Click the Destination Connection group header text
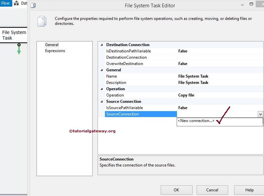The height and width of the screenshot is (196, 264). 128,45
